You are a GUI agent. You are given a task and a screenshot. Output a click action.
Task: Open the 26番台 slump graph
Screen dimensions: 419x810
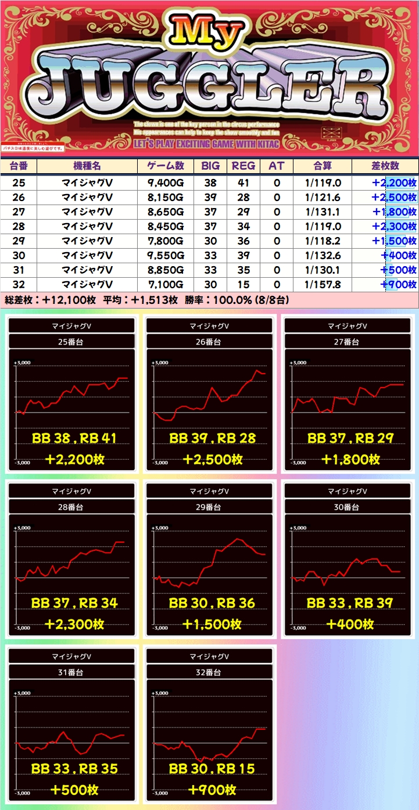coord(209,394)
